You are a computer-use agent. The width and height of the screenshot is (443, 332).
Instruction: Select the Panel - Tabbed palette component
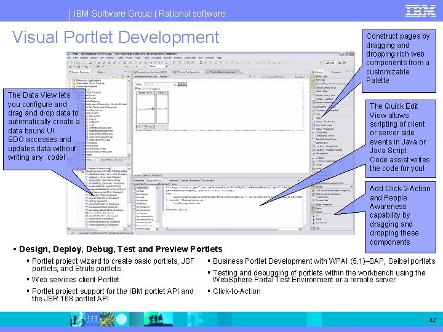tap(322, 99)
